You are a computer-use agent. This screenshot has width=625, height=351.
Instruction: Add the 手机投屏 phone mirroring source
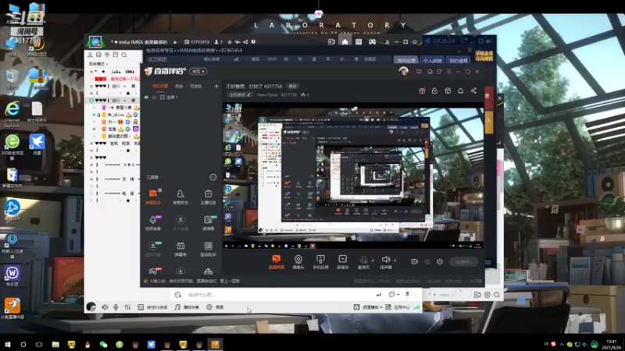320,262
